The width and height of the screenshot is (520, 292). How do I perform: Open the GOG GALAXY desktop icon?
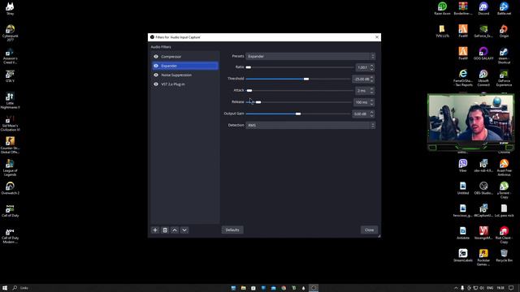[x=483, y=54]
